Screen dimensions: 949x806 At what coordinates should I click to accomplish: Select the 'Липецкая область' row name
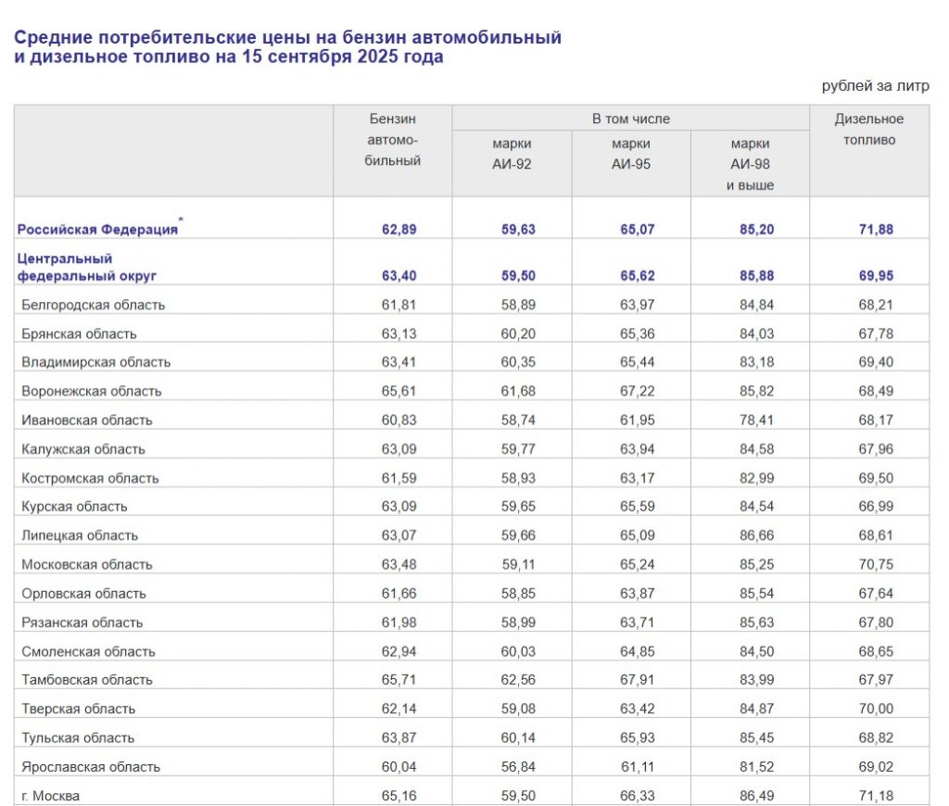(x=80, y=535)
